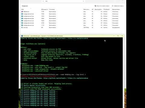This screenshot has width=145, height=108.
Task: Click the generic icon of the bottom process row
Action: click(x=22, y=27)
